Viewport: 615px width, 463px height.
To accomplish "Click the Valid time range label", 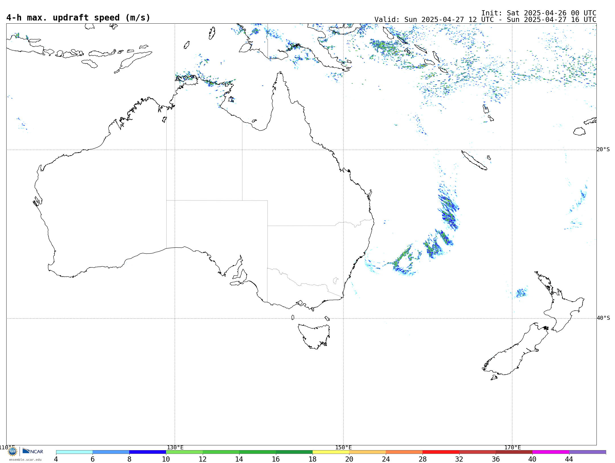I will tap(485, 20).
